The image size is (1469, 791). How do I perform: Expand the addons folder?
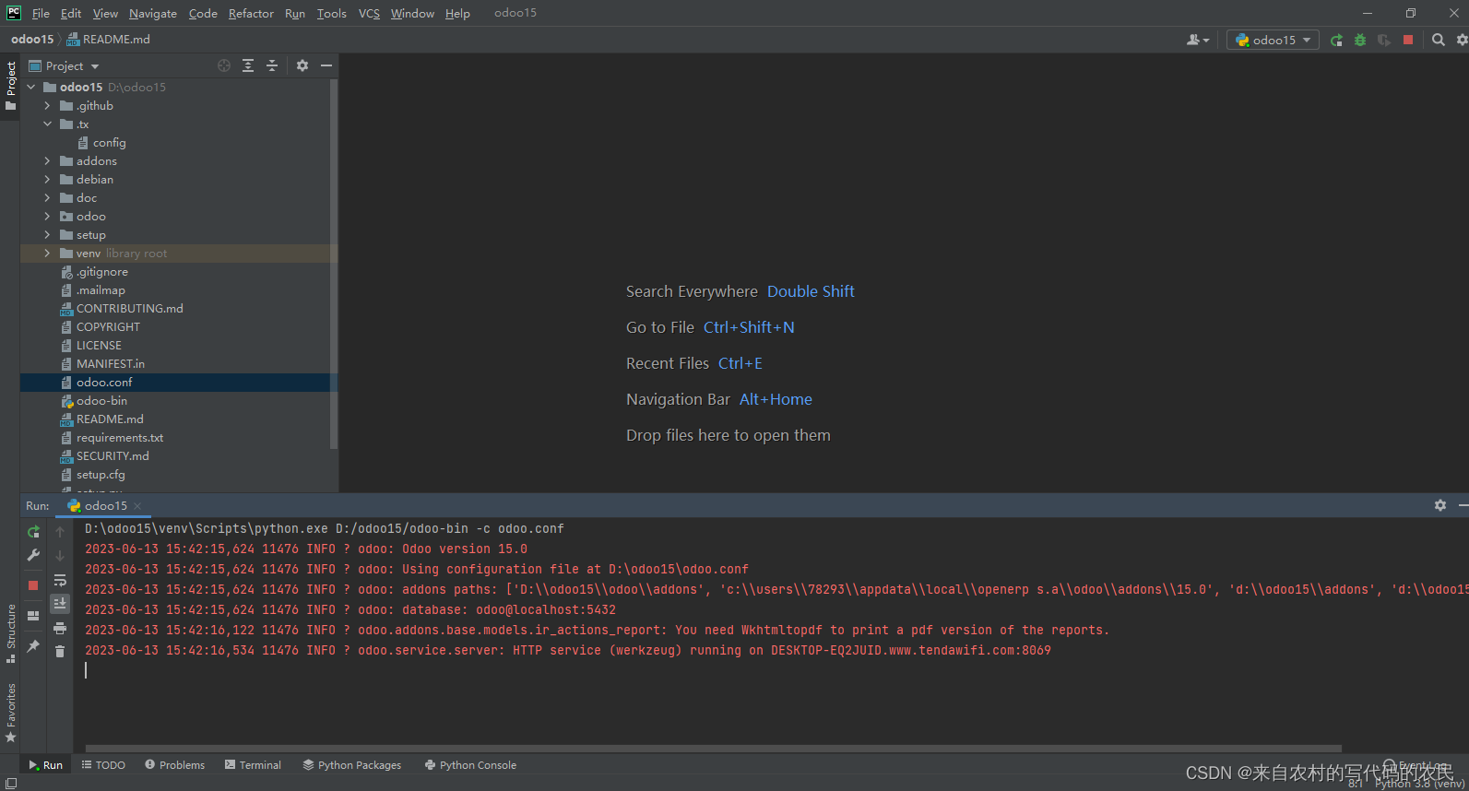pos(48,160)
